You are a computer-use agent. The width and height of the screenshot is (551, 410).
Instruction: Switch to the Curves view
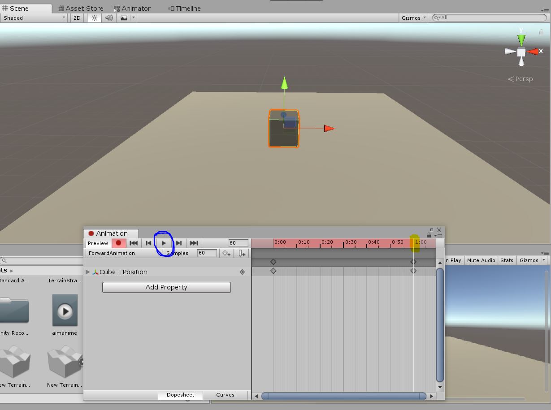click(225, 395)
